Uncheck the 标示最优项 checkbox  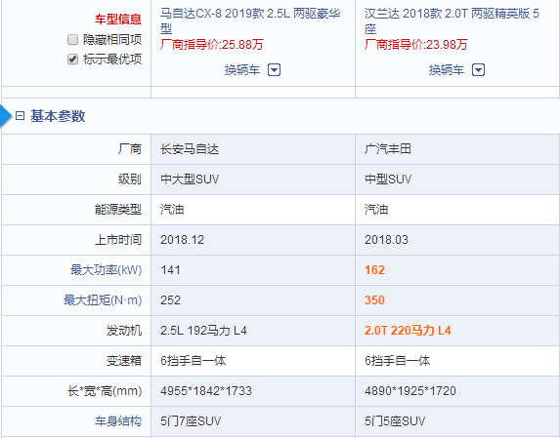(x=73, y=60)
